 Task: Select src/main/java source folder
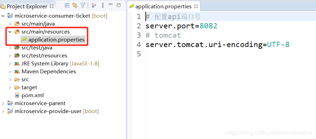38,24
